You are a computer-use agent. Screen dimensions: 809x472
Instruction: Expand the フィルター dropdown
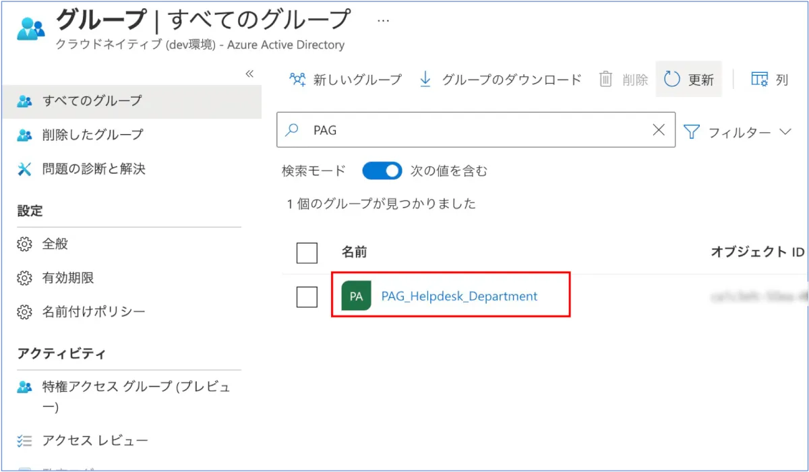point(738,132)
